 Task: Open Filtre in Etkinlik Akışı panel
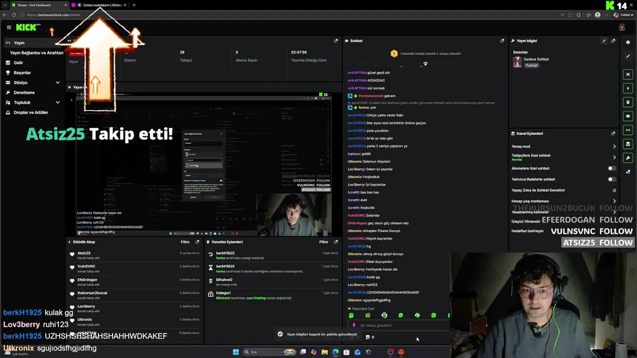click(185, 242)
